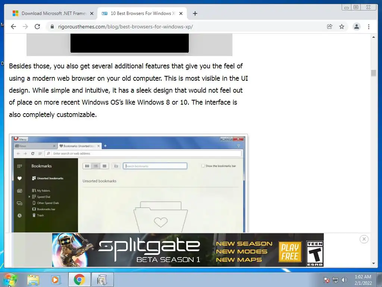Dismiss the Splitgate ad with the close button
382x287 pixels.
(364, 239)
